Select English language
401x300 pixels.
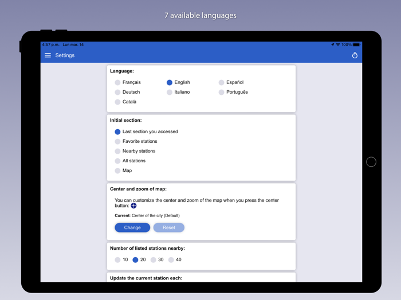[178, 82]
